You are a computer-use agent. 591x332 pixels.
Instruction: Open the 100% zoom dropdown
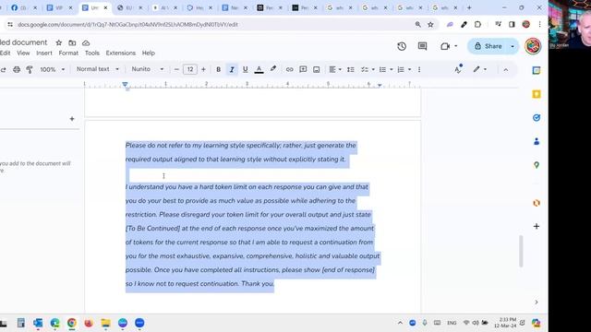[x=53, y=70]
